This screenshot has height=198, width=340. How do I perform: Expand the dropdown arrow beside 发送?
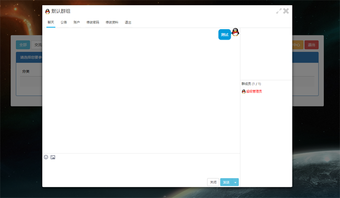pyautogui.click(x=235, y=182)
